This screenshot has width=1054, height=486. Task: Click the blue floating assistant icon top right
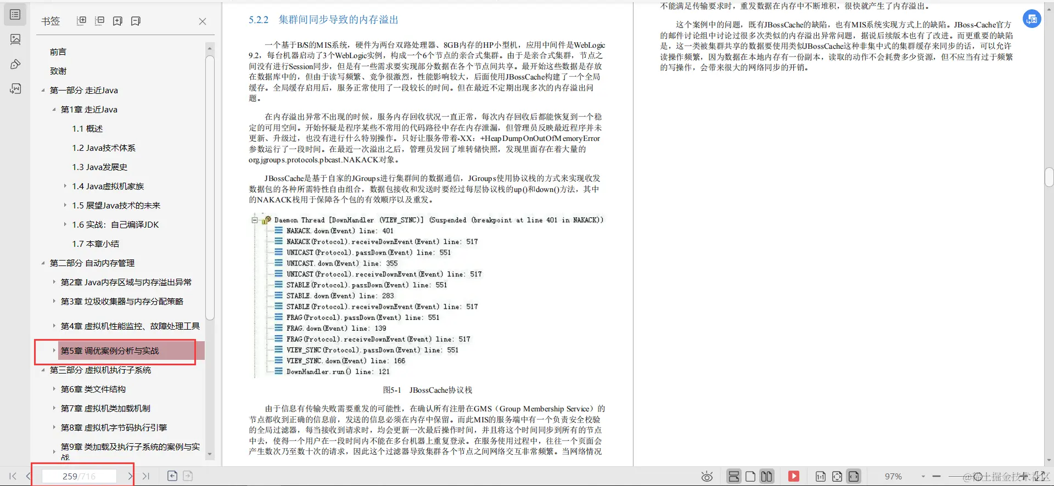tap(1032, 19)
